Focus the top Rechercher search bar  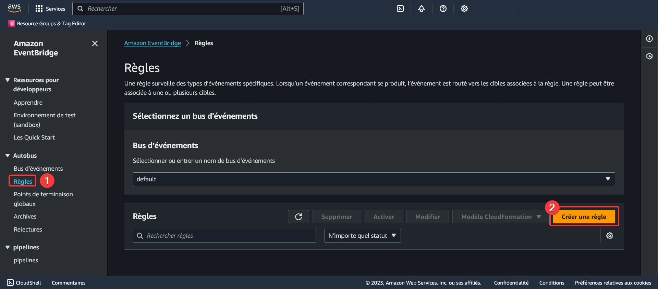(x=188, y=9)
